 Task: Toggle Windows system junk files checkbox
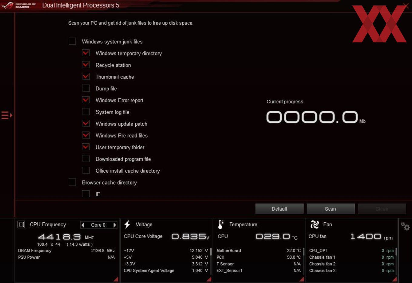tap(72, 41)
